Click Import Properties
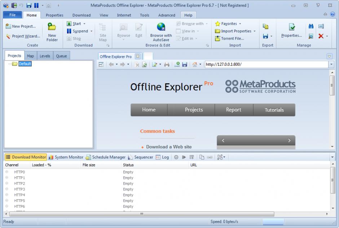Viewport: 339px width, 228px height. pyautogui.click(x=233, y=31)
